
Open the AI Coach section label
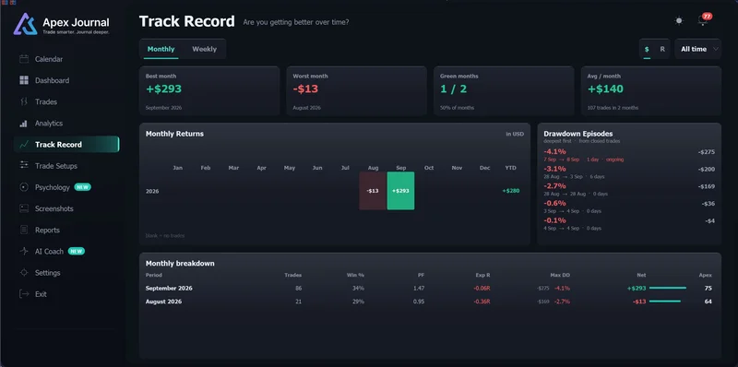tap(50, 251)
